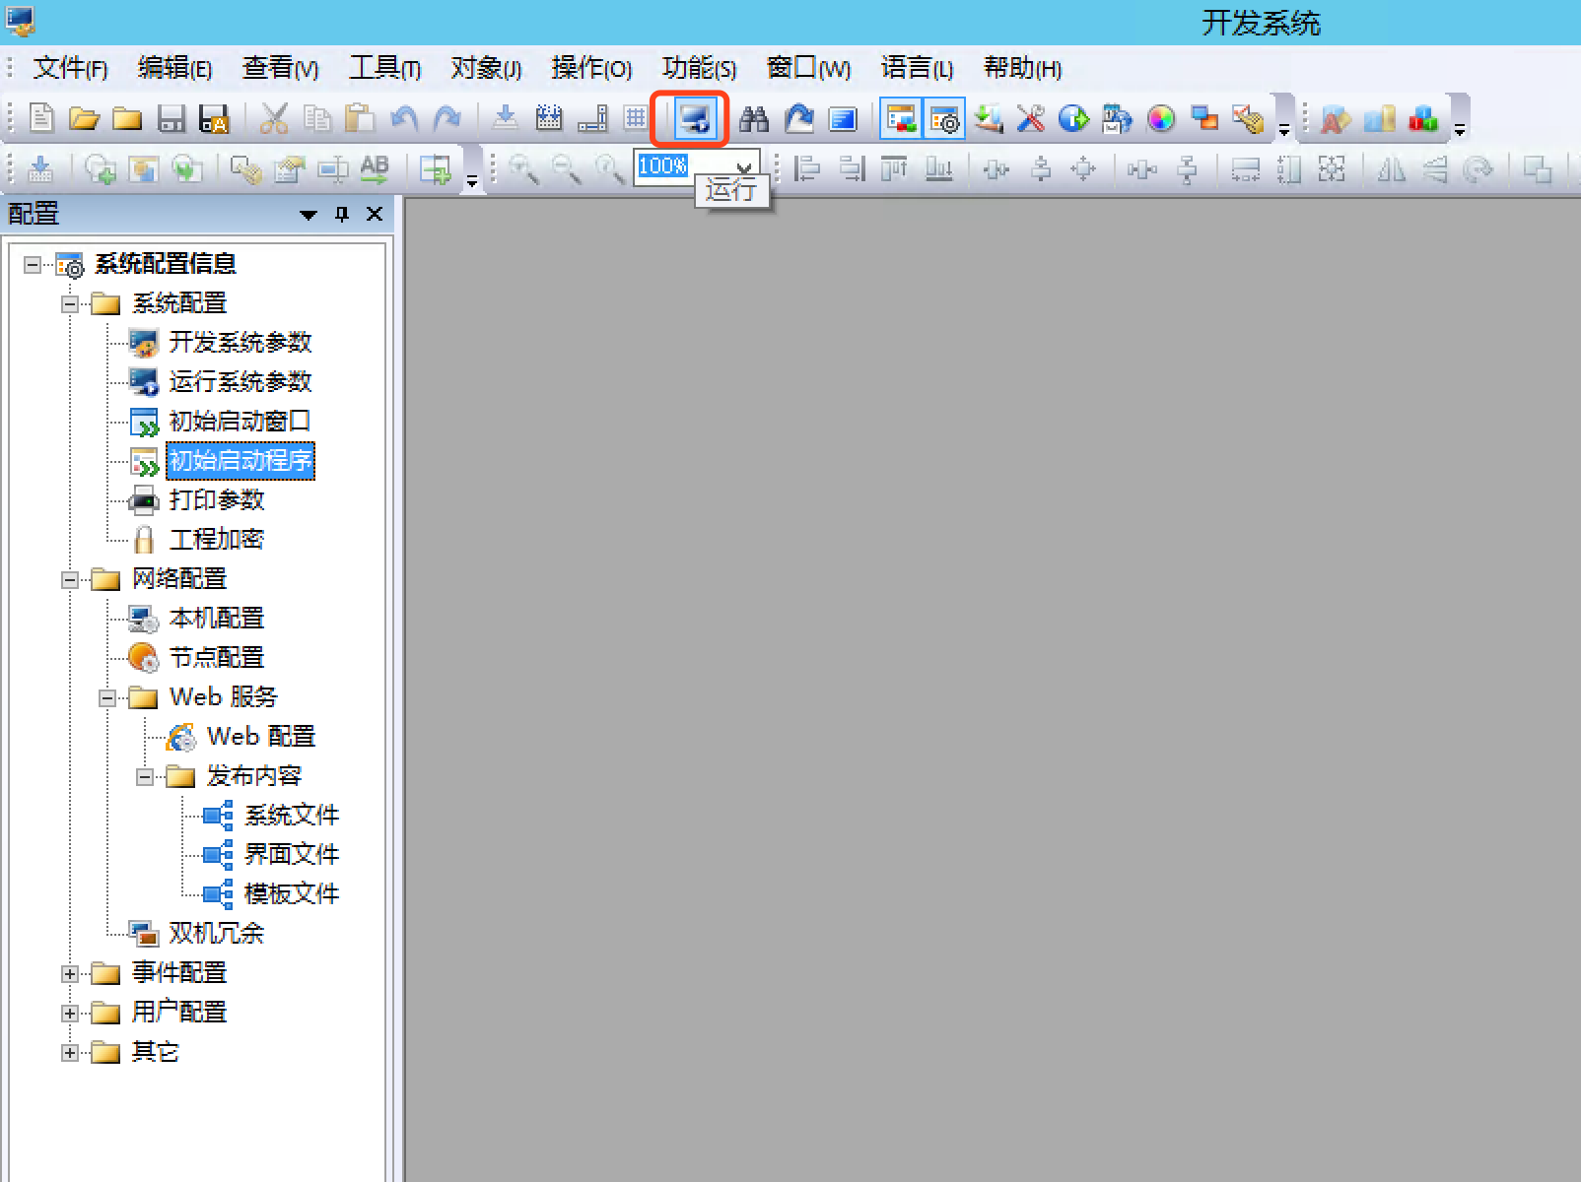Collapse the 网络配置 tree folder

tap(70, 579)
